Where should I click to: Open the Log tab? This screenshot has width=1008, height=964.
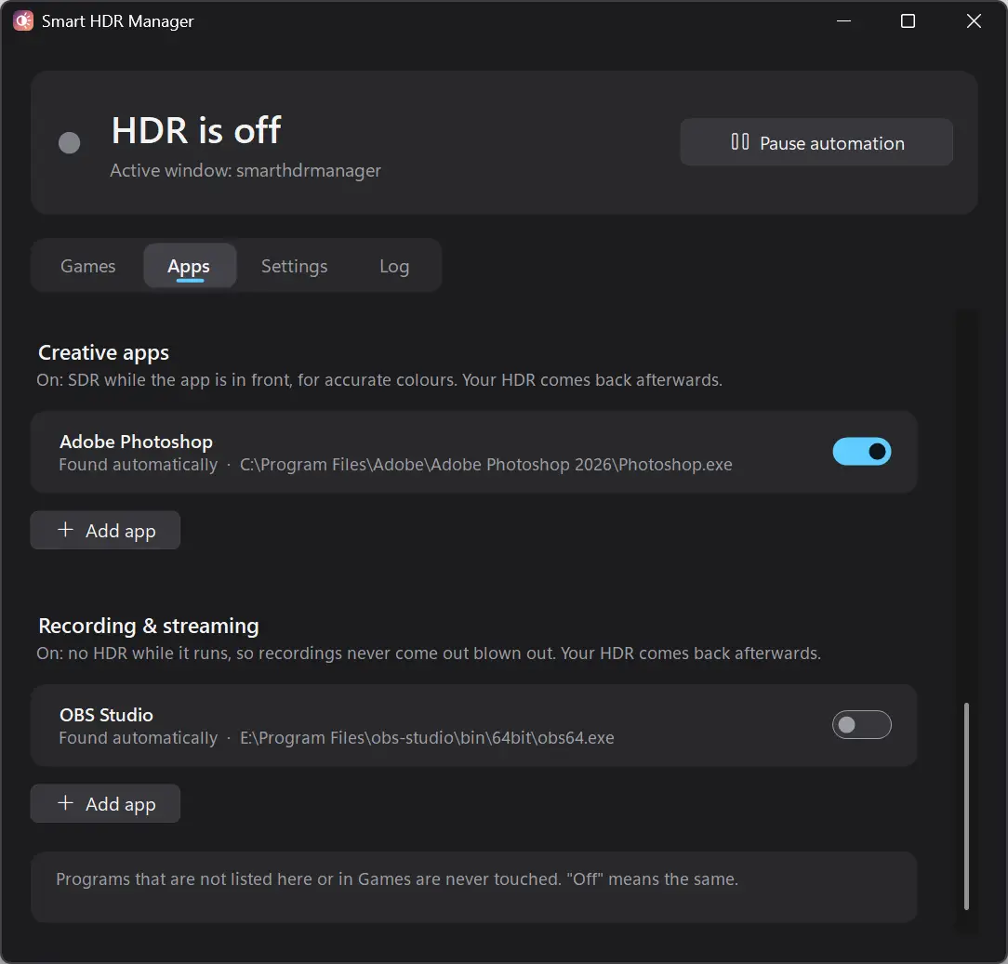point(394,266)
